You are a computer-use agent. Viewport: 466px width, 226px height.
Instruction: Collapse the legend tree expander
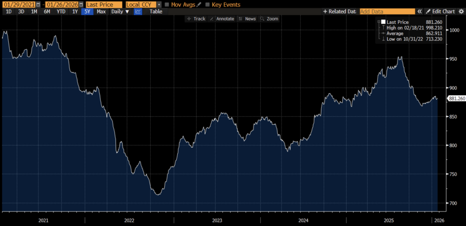(x=379, y=22)
